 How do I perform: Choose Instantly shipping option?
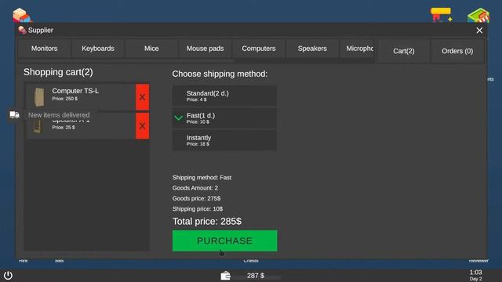[224, 140]
